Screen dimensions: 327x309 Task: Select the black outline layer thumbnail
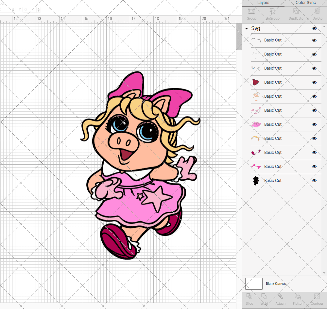point(256,181)
